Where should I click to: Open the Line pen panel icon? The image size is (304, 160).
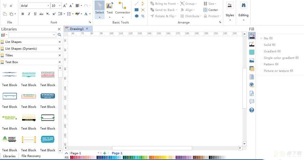[x=252, y=44]
